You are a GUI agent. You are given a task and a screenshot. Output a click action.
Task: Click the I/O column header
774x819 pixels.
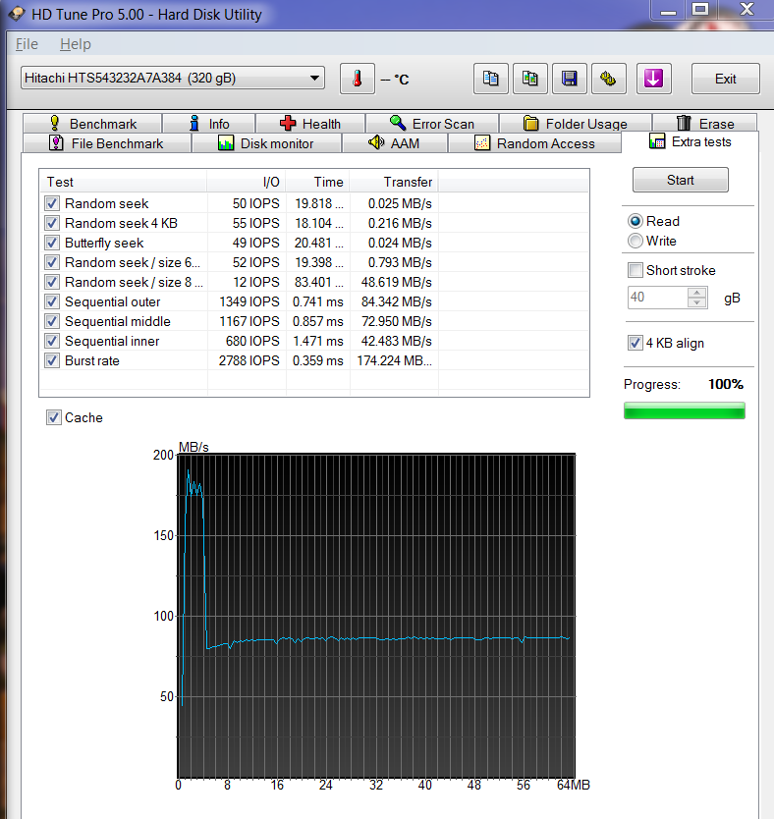tap(247, 182)
